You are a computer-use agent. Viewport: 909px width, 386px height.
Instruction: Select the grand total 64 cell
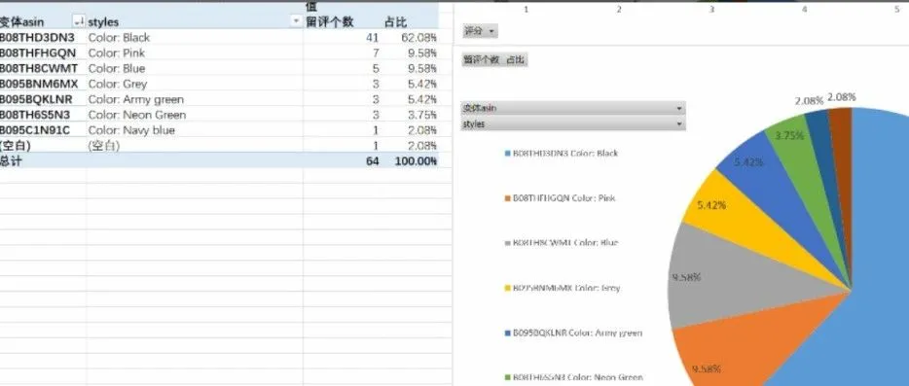(373, 161)
